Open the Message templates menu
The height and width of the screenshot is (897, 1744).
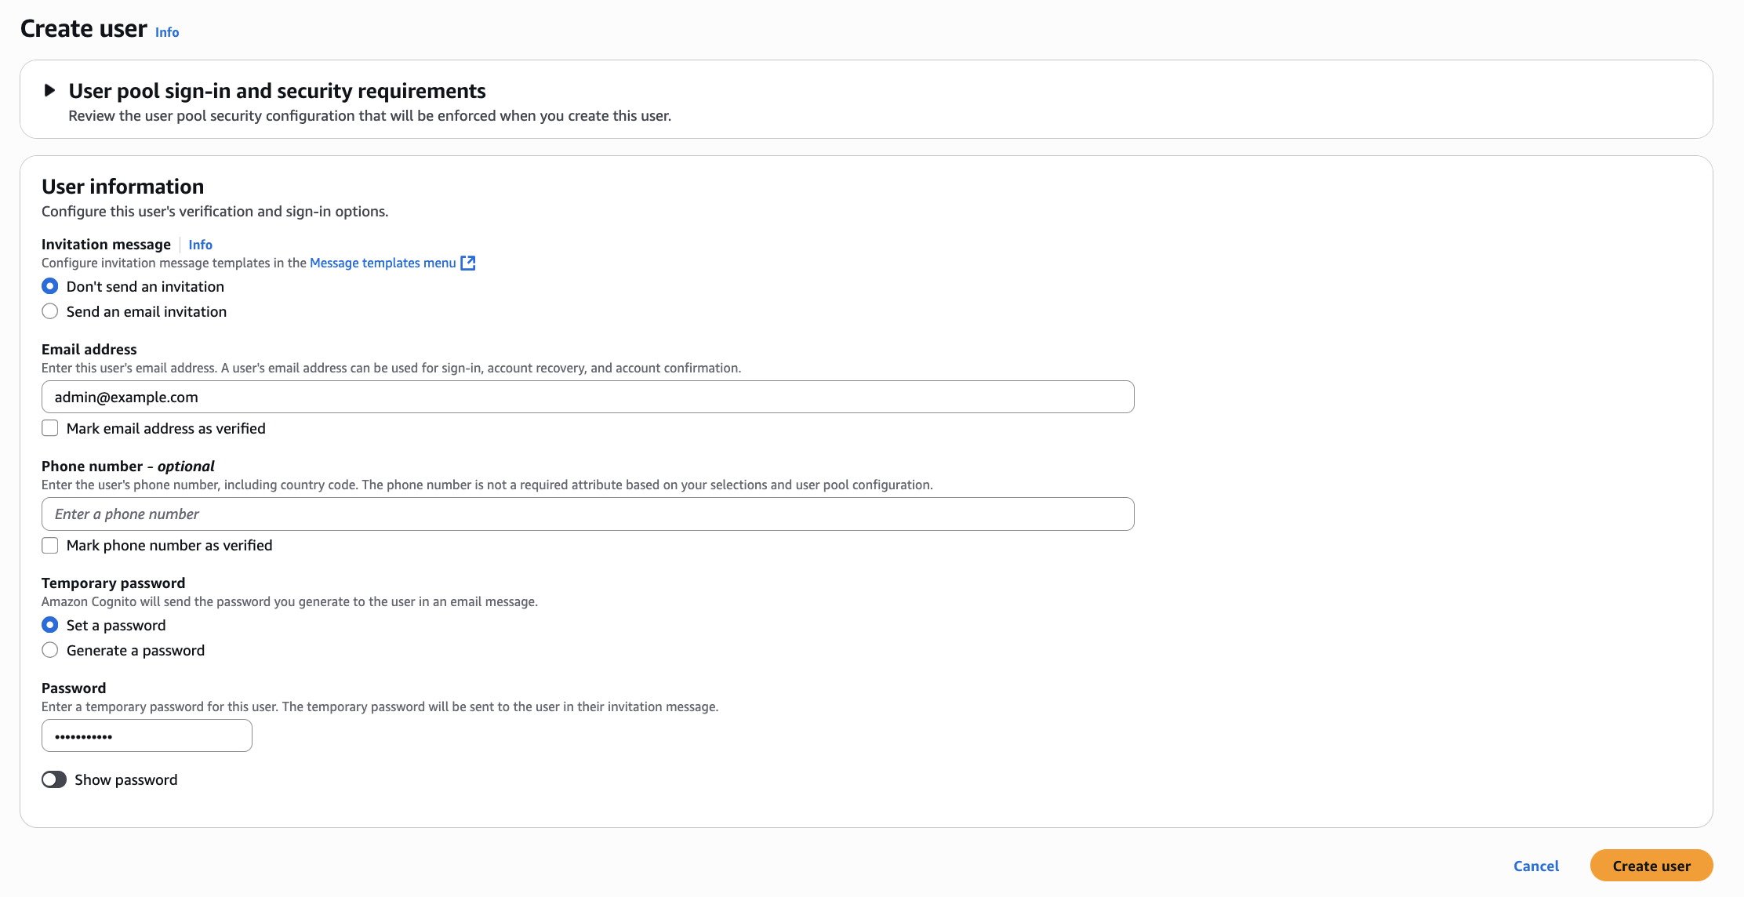(382, 263)
